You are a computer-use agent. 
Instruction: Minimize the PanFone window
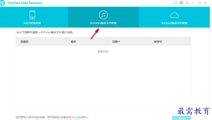[193, 3]
